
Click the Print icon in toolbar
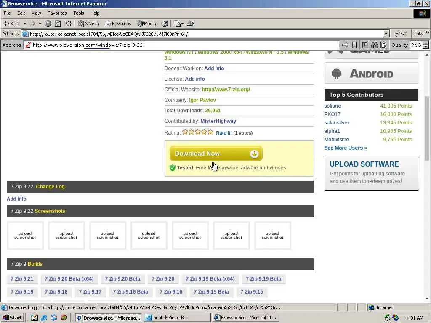[x=191, y=24]
